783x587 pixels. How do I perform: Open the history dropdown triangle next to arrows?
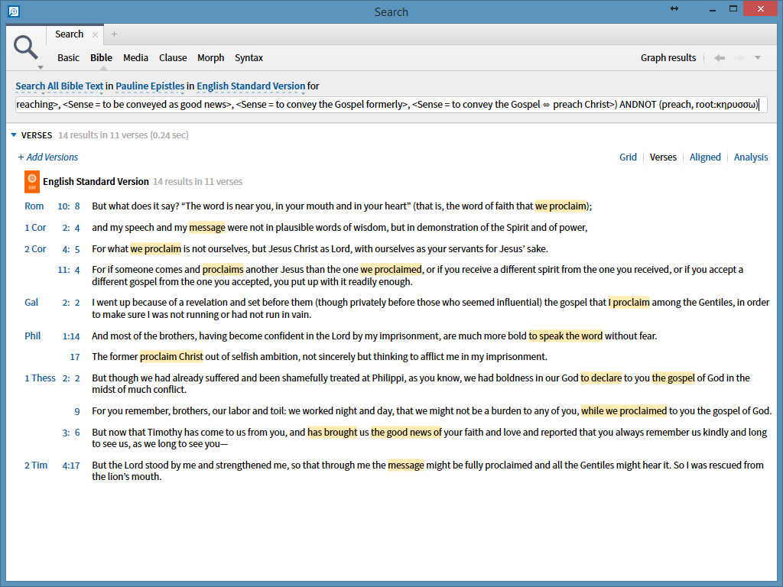[x=758, y=58]
